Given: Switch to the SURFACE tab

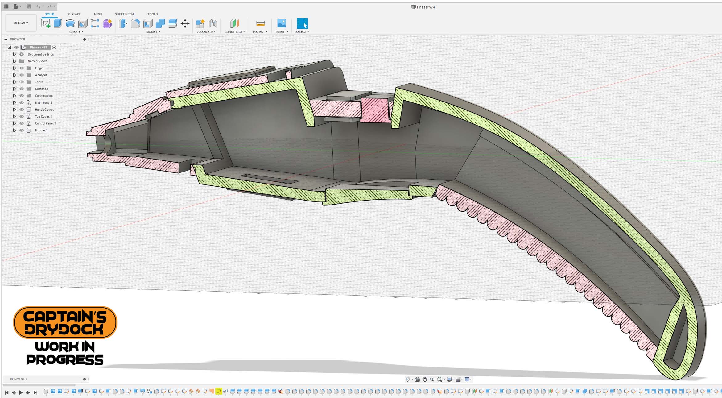Looking at the screenshot, I should [x=74, y=14].
